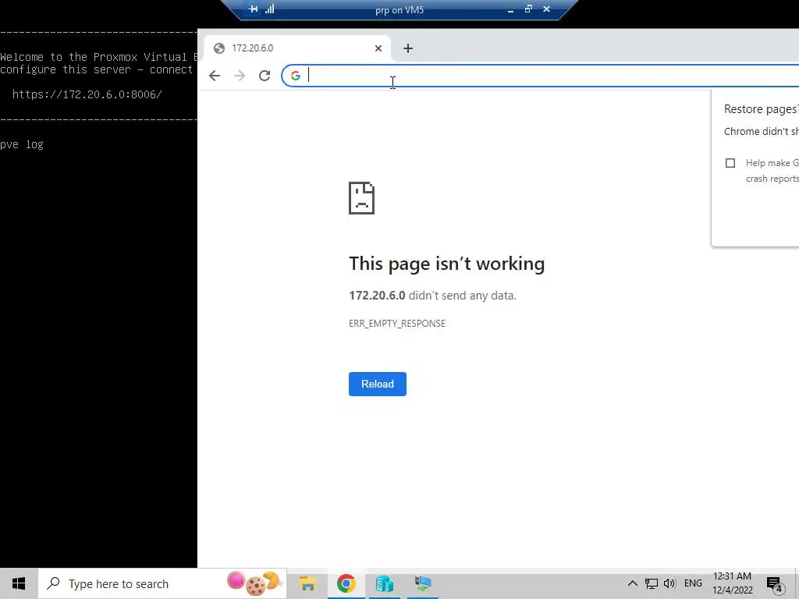Close the prp on VM5 connection
Image resolution: width=799 pixels, height=599 pixels.
pyautogui.click(x=546, y=9)
